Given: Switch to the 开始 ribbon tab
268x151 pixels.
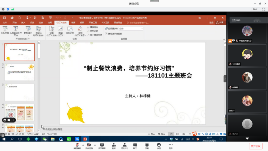Looking at the screenshot, I should click(x=14, y=22).
